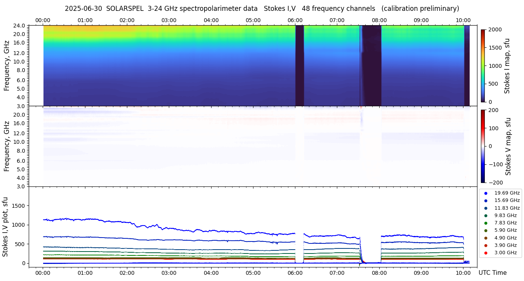This screenshot has height=281, width=524.
Task: Click the 10:00 tick label on bottom axis
Action: tap(463, 272)
